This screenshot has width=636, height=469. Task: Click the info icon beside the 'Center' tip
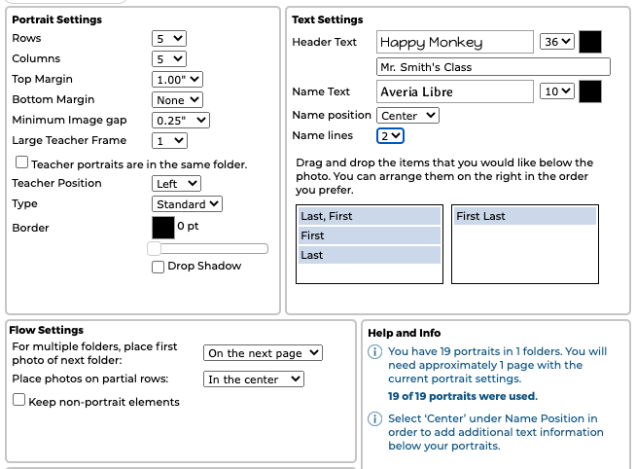375,419
